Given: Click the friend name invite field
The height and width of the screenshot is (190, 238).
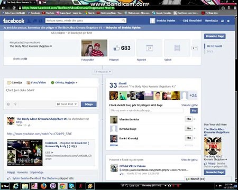Looking at the screenshot, I should (x=146, y=110).
